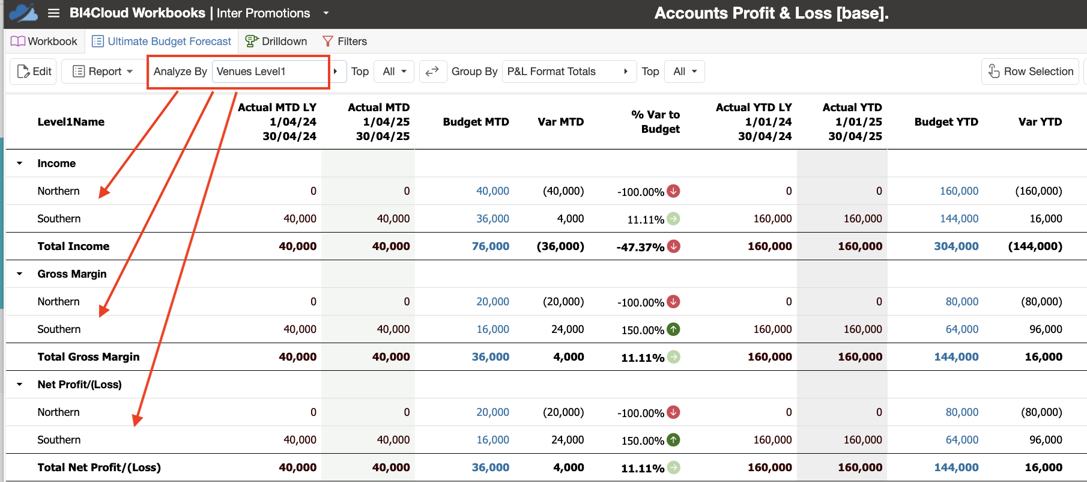Collapse the Gross Margin section
This screenshot has width=1087, height=482.
pos(20,274)
